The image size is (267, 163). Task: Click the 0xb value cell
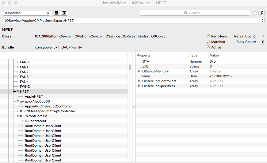pyautogui.click(x=213, y=61)
